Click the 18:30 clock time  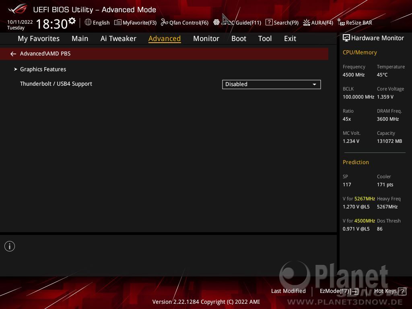coord(52,24)
